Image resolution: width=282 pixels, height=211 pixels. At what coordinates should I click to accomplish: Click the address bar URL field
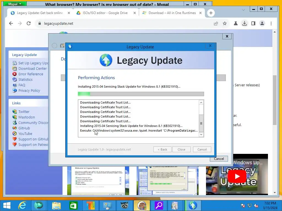point(124,24)
